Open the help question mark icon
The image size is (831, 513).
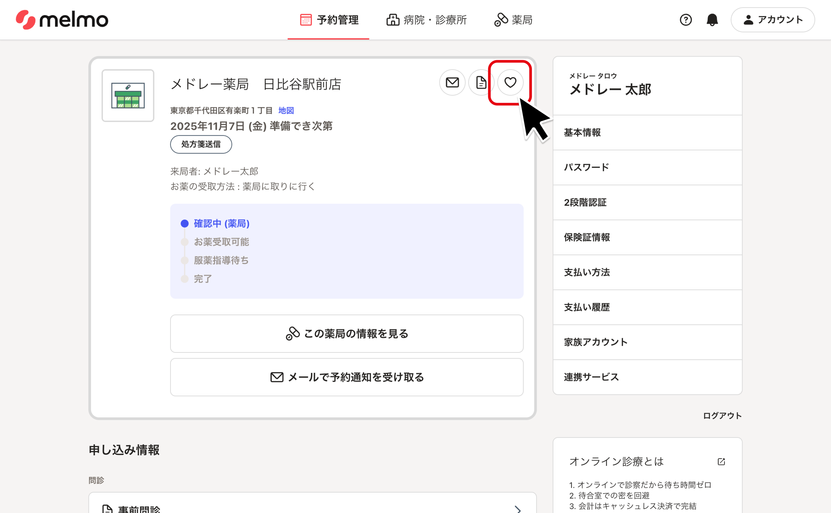coord(686,20)
